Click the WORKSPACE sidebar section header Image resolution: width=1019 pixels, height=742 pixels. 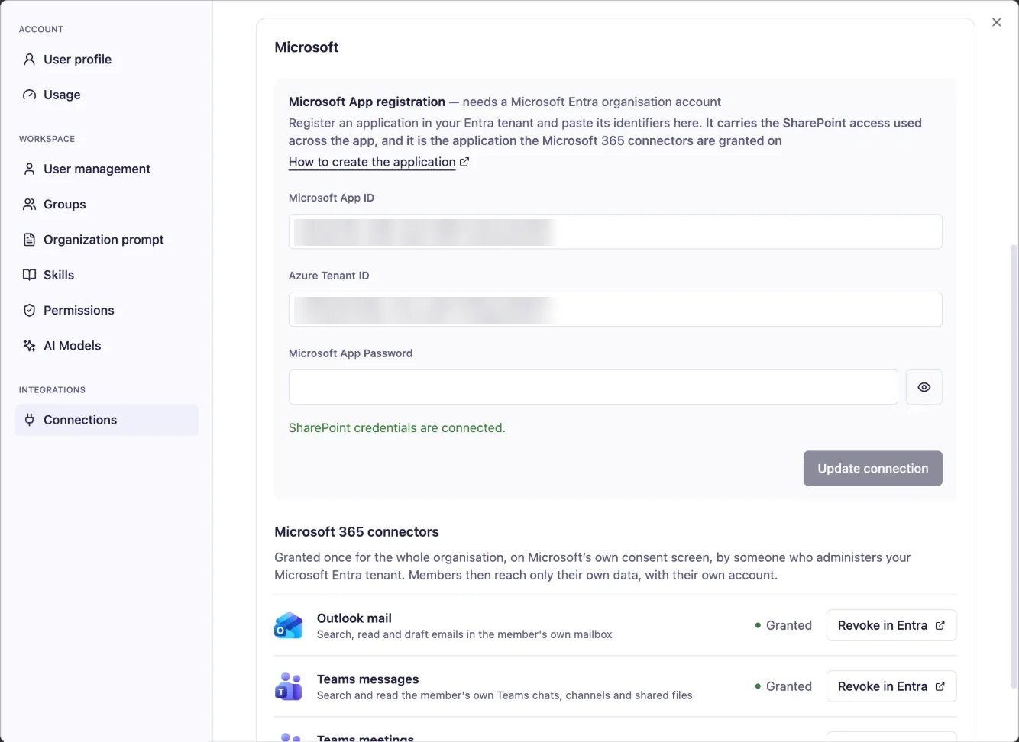pos(47,139)
